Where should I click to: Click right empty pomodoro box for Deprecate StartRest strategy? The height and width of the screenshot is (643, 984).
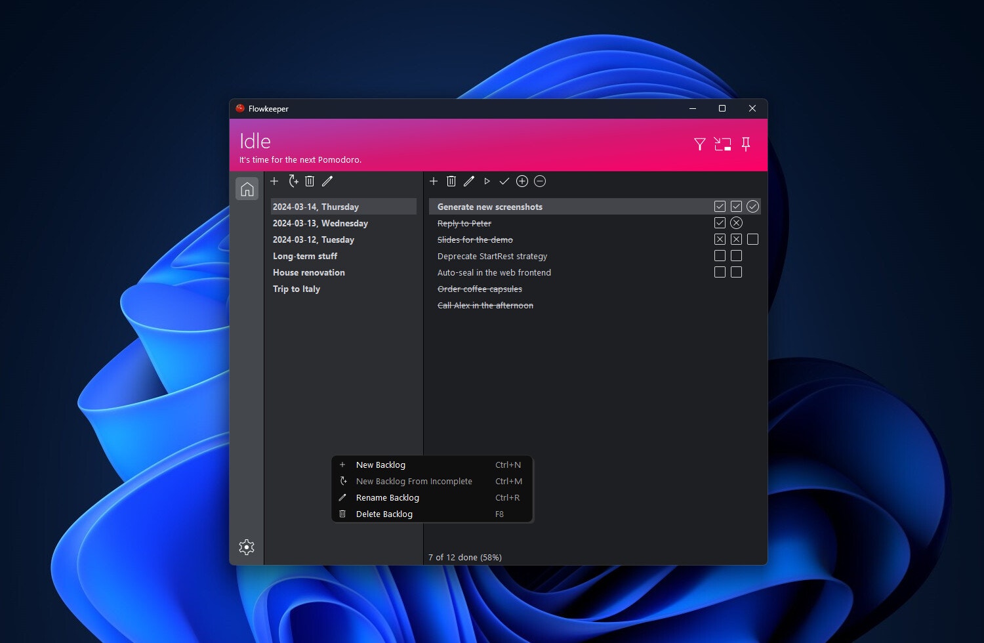pos(736,256)
